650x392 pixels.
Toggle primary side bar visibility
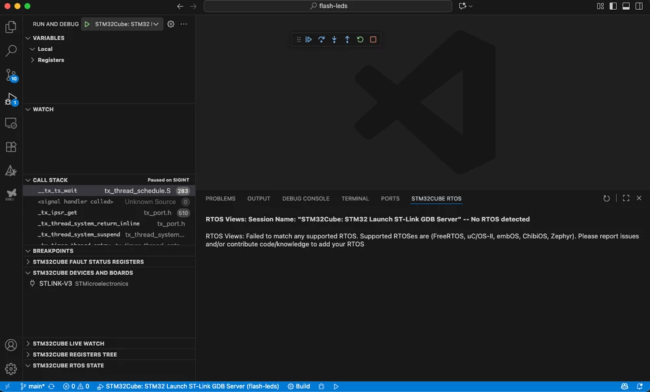(613, 7)
